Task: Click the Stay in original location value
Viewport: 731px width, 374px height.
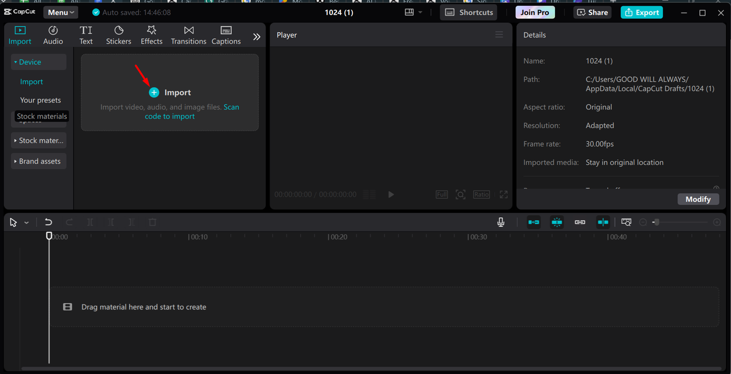Action: coord(625,162)
